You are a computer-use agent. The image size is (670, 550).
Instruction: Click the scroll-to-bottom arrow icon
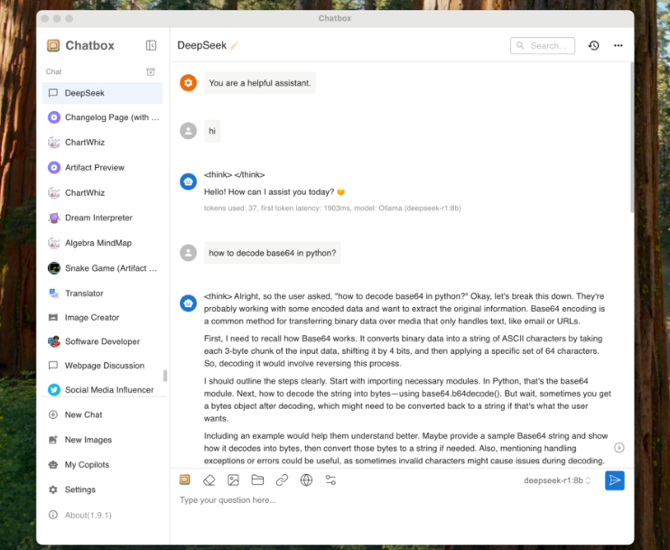point(619,447)
